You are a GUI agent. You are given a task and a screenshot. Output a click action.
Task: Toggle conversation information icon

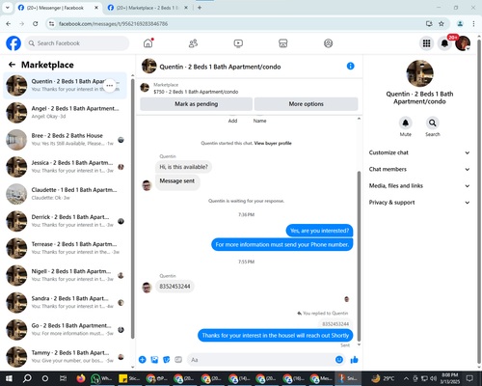pyautogui.click(x=350, y=66)
